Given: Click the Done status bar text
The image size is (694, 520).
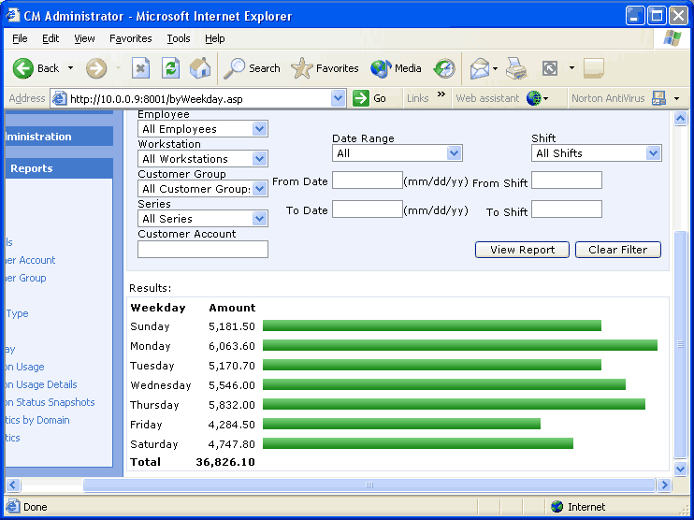Looking at the screenshot, I should pyautogui.click(x=36, y=507).
